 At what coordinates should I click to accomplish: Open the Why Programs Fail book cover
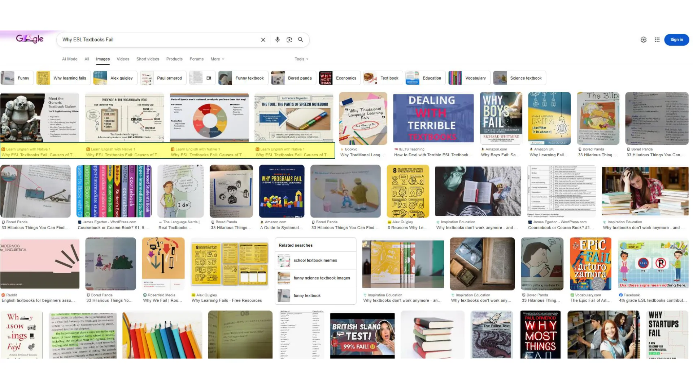(282, 191)
